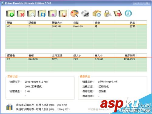Click the 文件系统 column header
The image size is (152, 114).
click(x=57, y=55)
